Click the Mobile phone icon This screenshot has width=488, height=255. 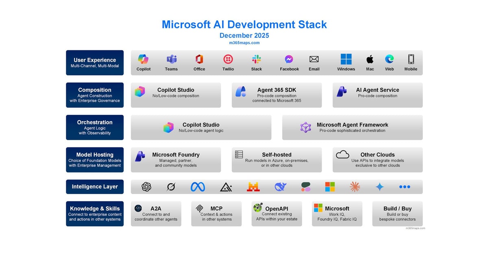411,59
